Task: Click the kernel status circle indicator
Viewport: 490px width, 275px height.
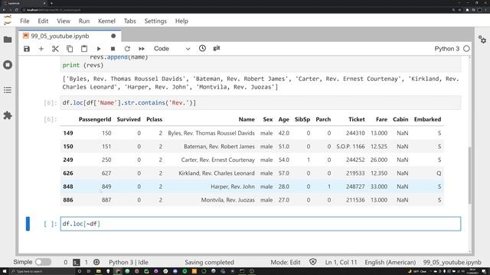Action: (466, 49)
